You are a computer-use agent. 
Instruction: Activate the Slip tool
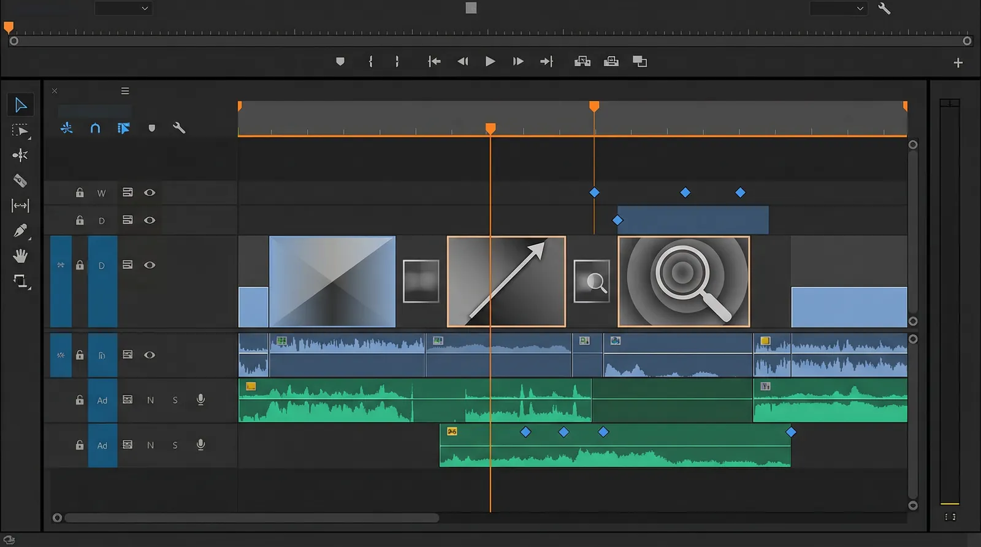click(x=20, y=206)
